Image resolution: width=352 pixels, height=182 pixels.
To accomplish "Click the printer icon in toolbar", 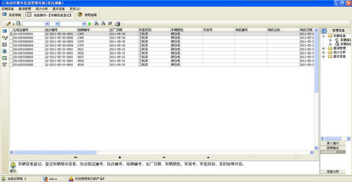I will (117, 24).
